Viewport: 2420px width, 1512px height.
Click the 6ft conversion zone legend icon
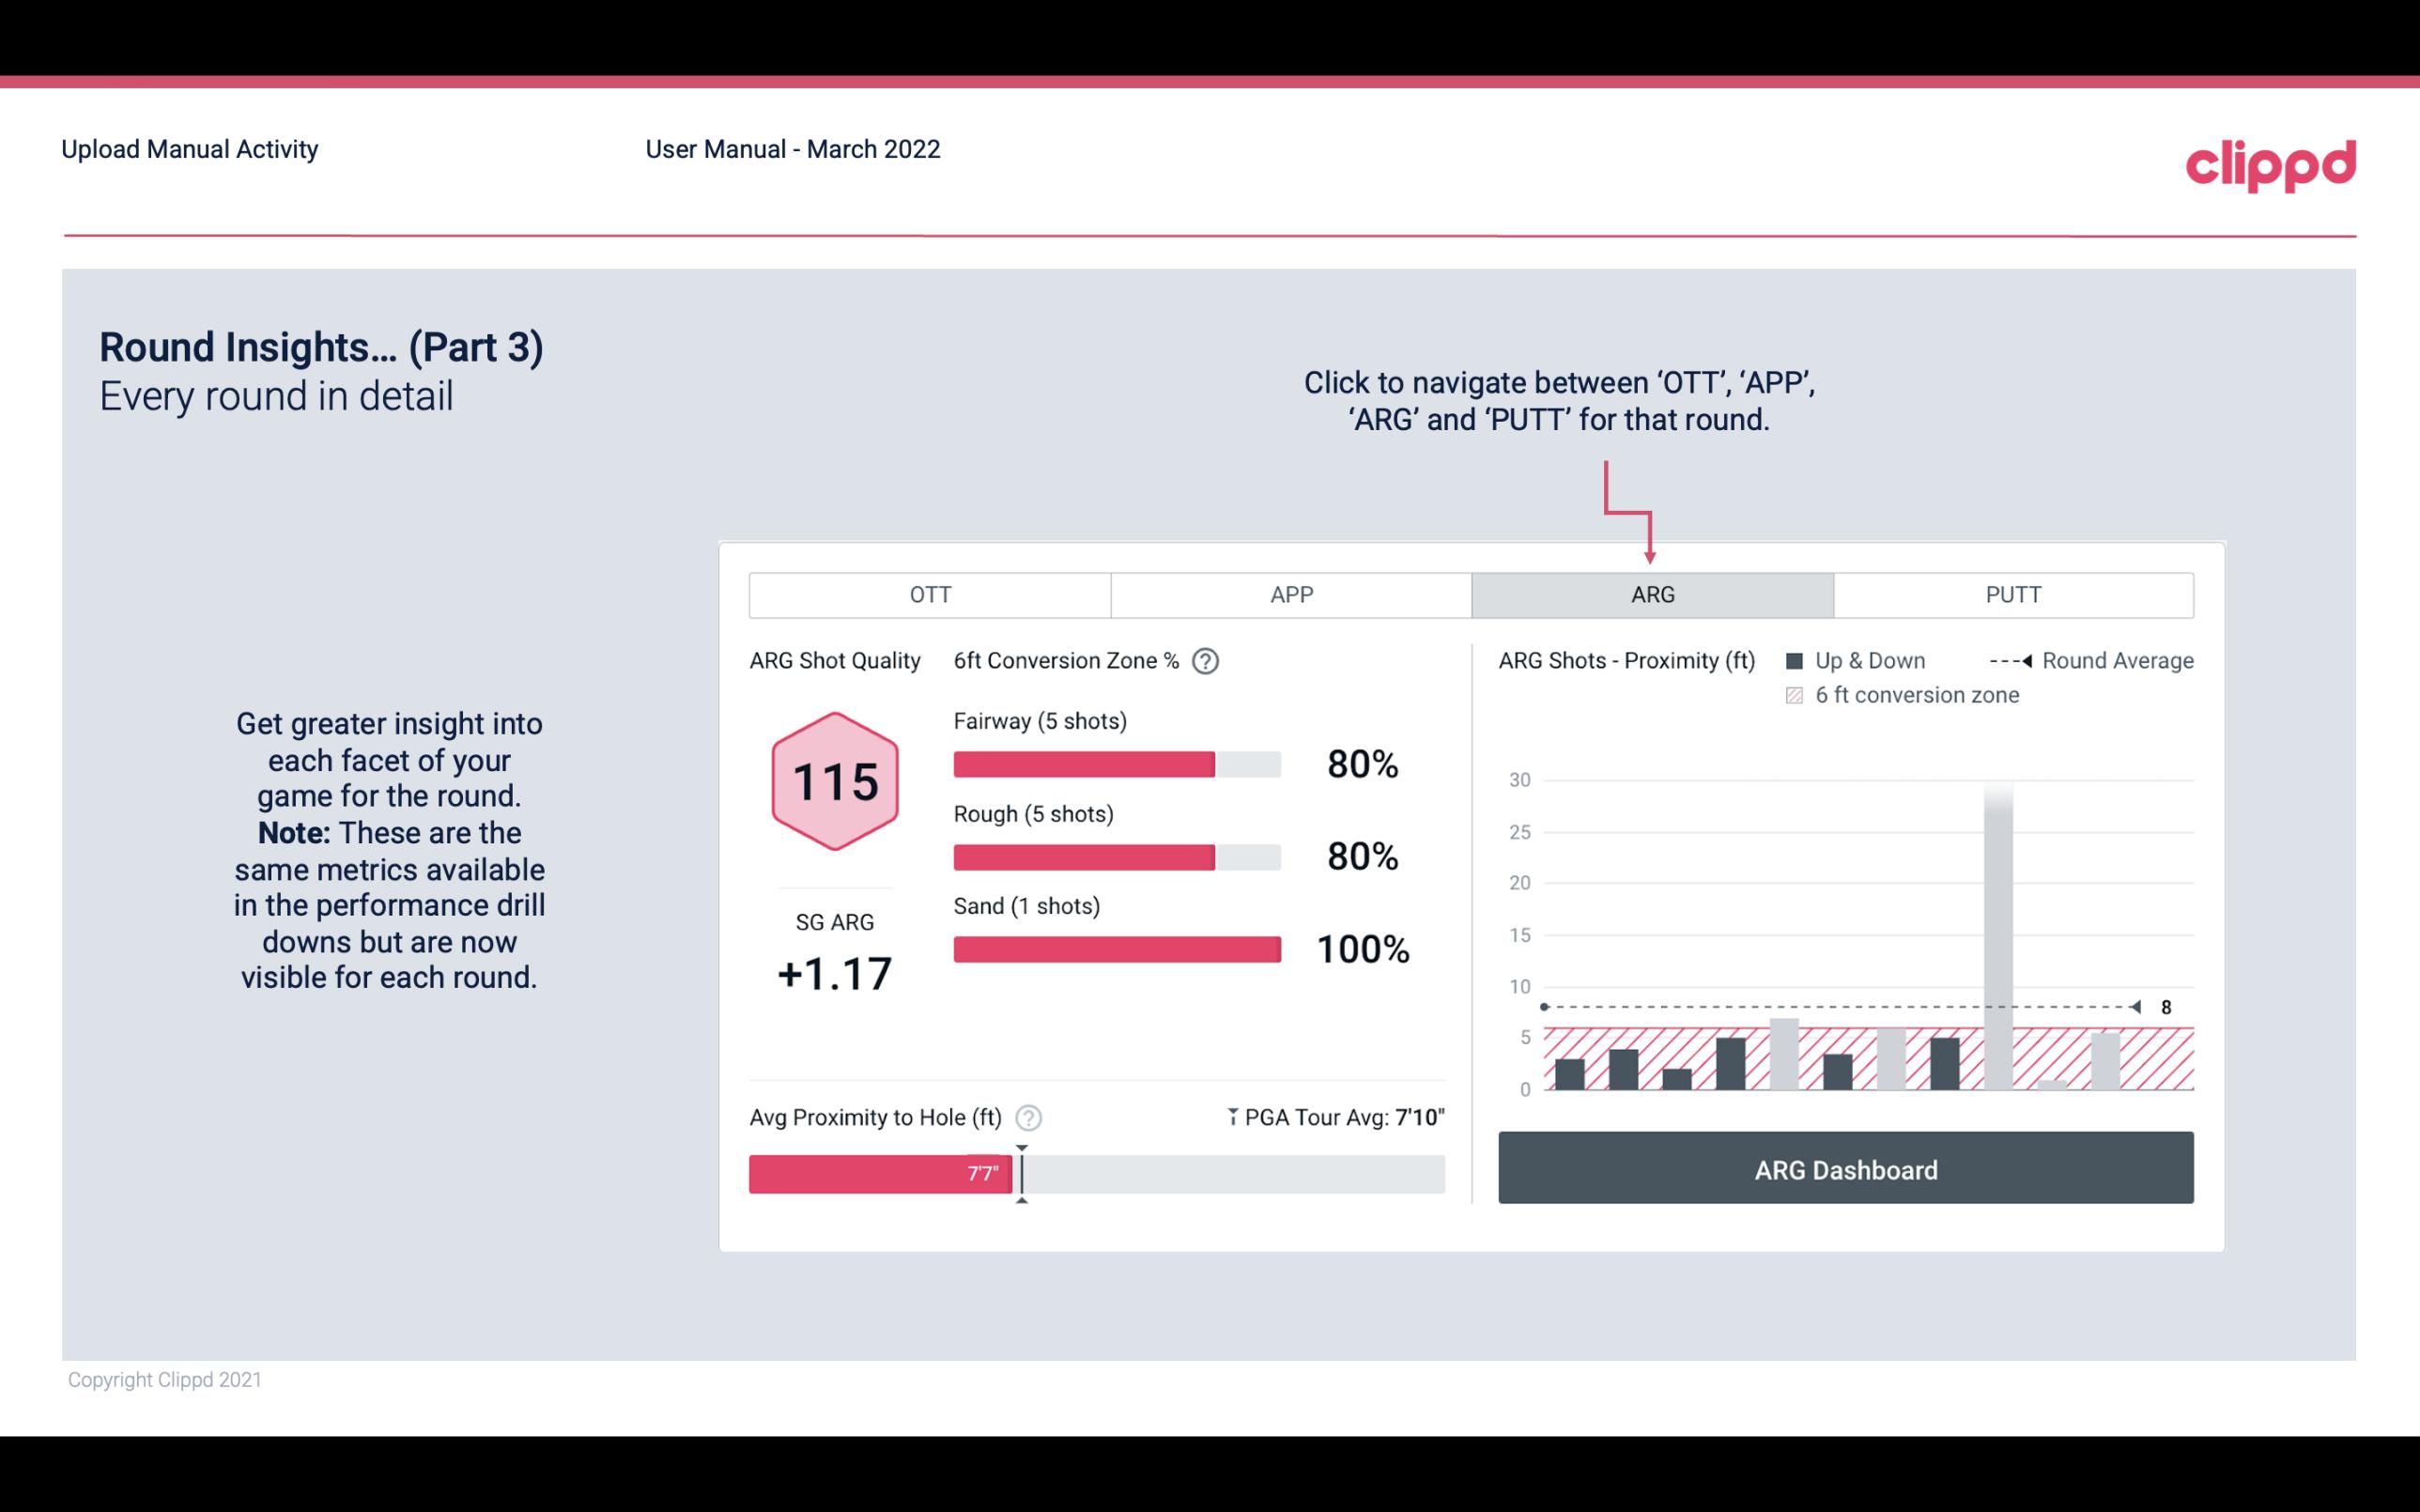pos(1798,693)
